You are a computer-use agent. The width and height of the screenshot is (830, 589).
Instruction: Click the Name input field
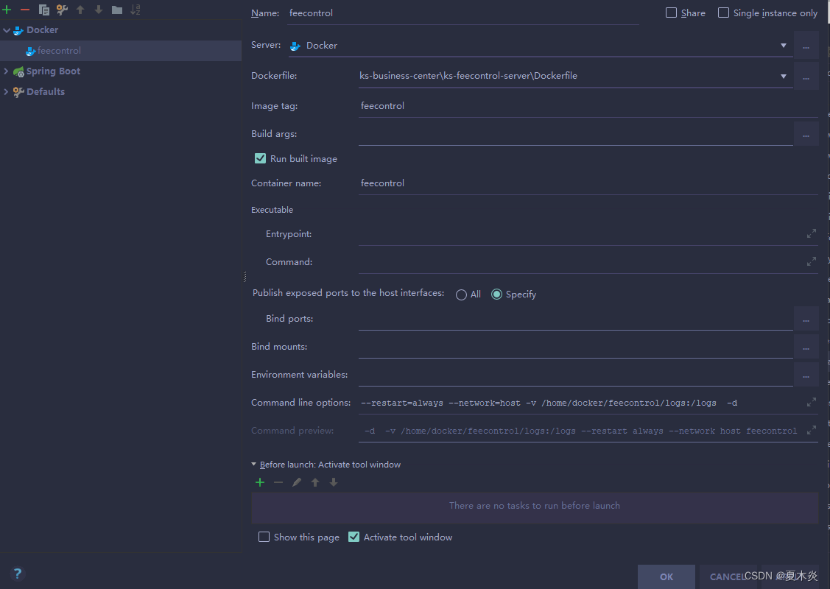[464, 13]
